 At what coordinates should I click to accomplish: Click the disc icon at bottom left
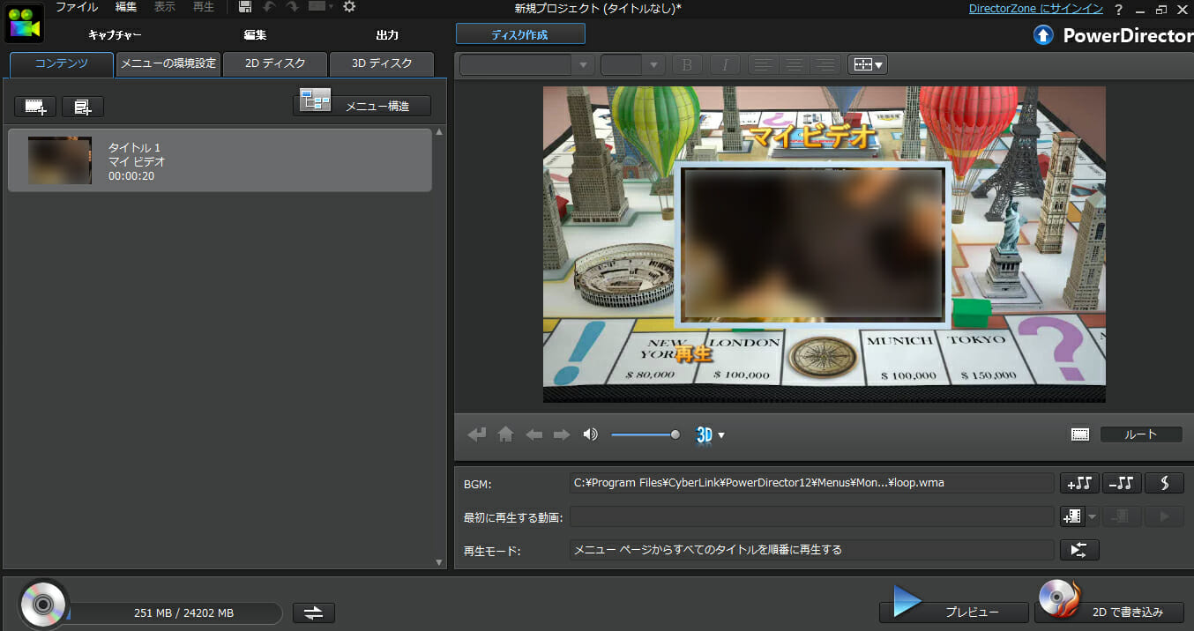pyautogui.click(x=42, y=604)
